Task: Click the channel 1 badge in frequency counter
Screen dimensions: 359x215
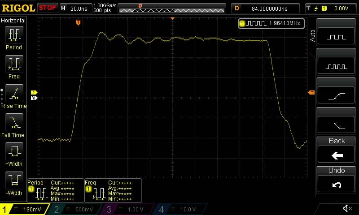Action: pos(242,23)
